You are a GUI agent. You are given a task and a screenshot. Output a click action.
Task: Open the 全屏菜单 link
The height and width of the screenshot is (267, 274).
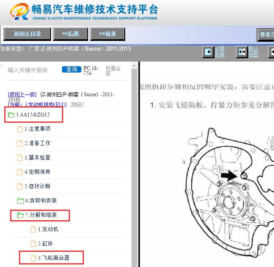click(x=220, y=52)
